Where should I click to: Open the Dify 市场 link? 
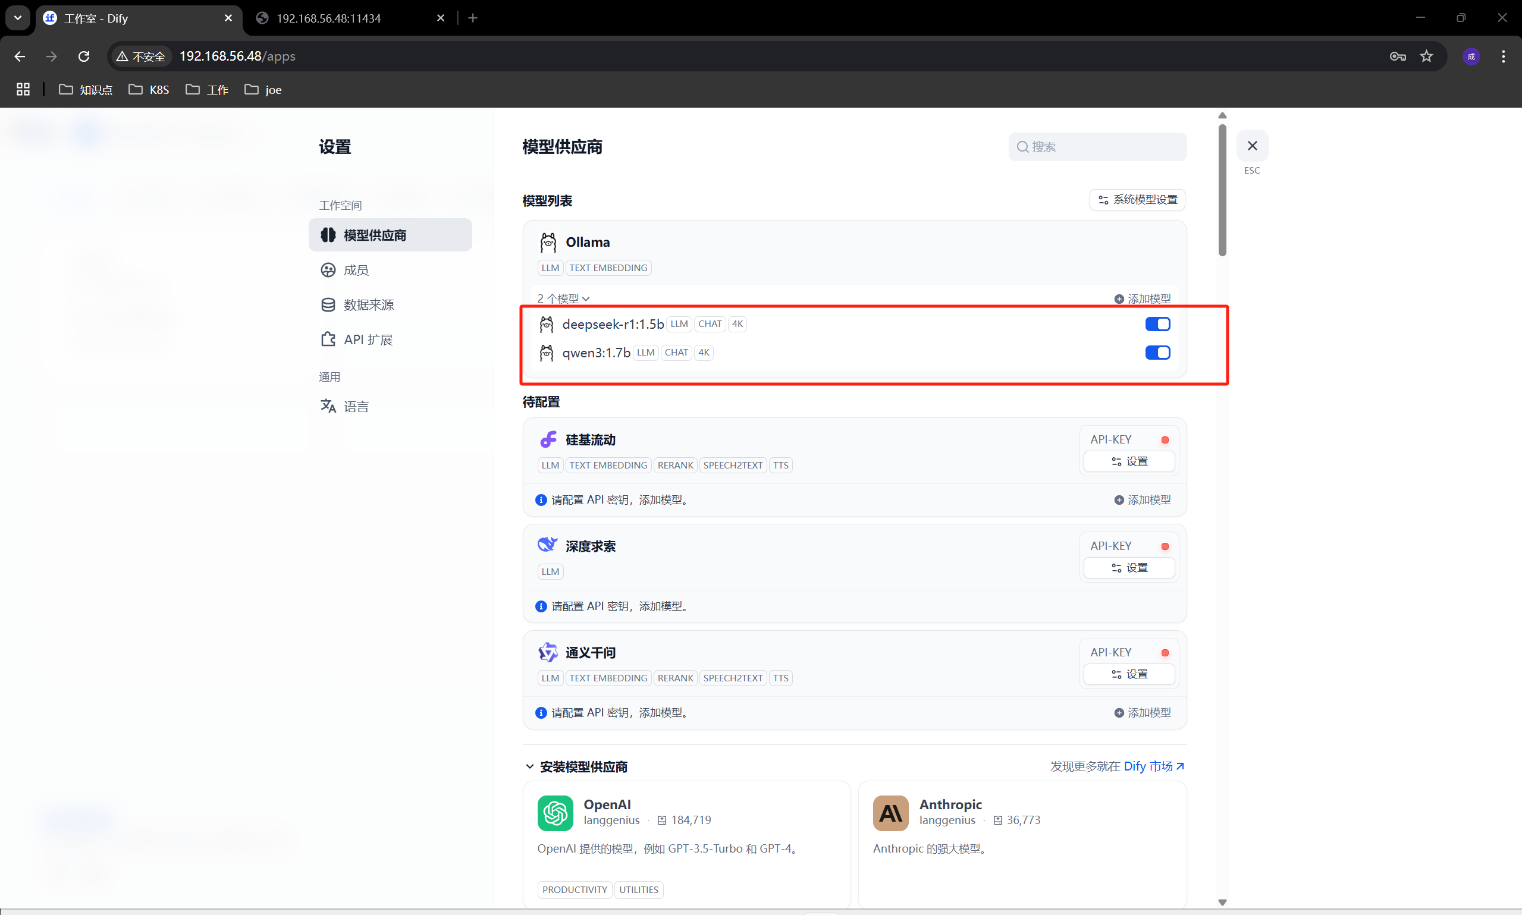(1153, 766)
